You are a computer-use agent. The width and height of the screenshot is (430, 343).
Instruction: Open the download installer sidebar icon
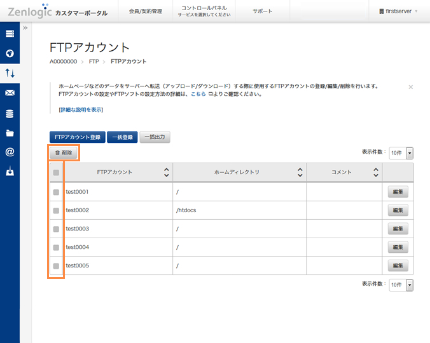click(x=10, y=171)
